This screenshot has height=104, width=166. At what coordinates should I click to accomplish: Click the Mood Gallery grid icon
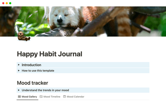pos(19,97)
